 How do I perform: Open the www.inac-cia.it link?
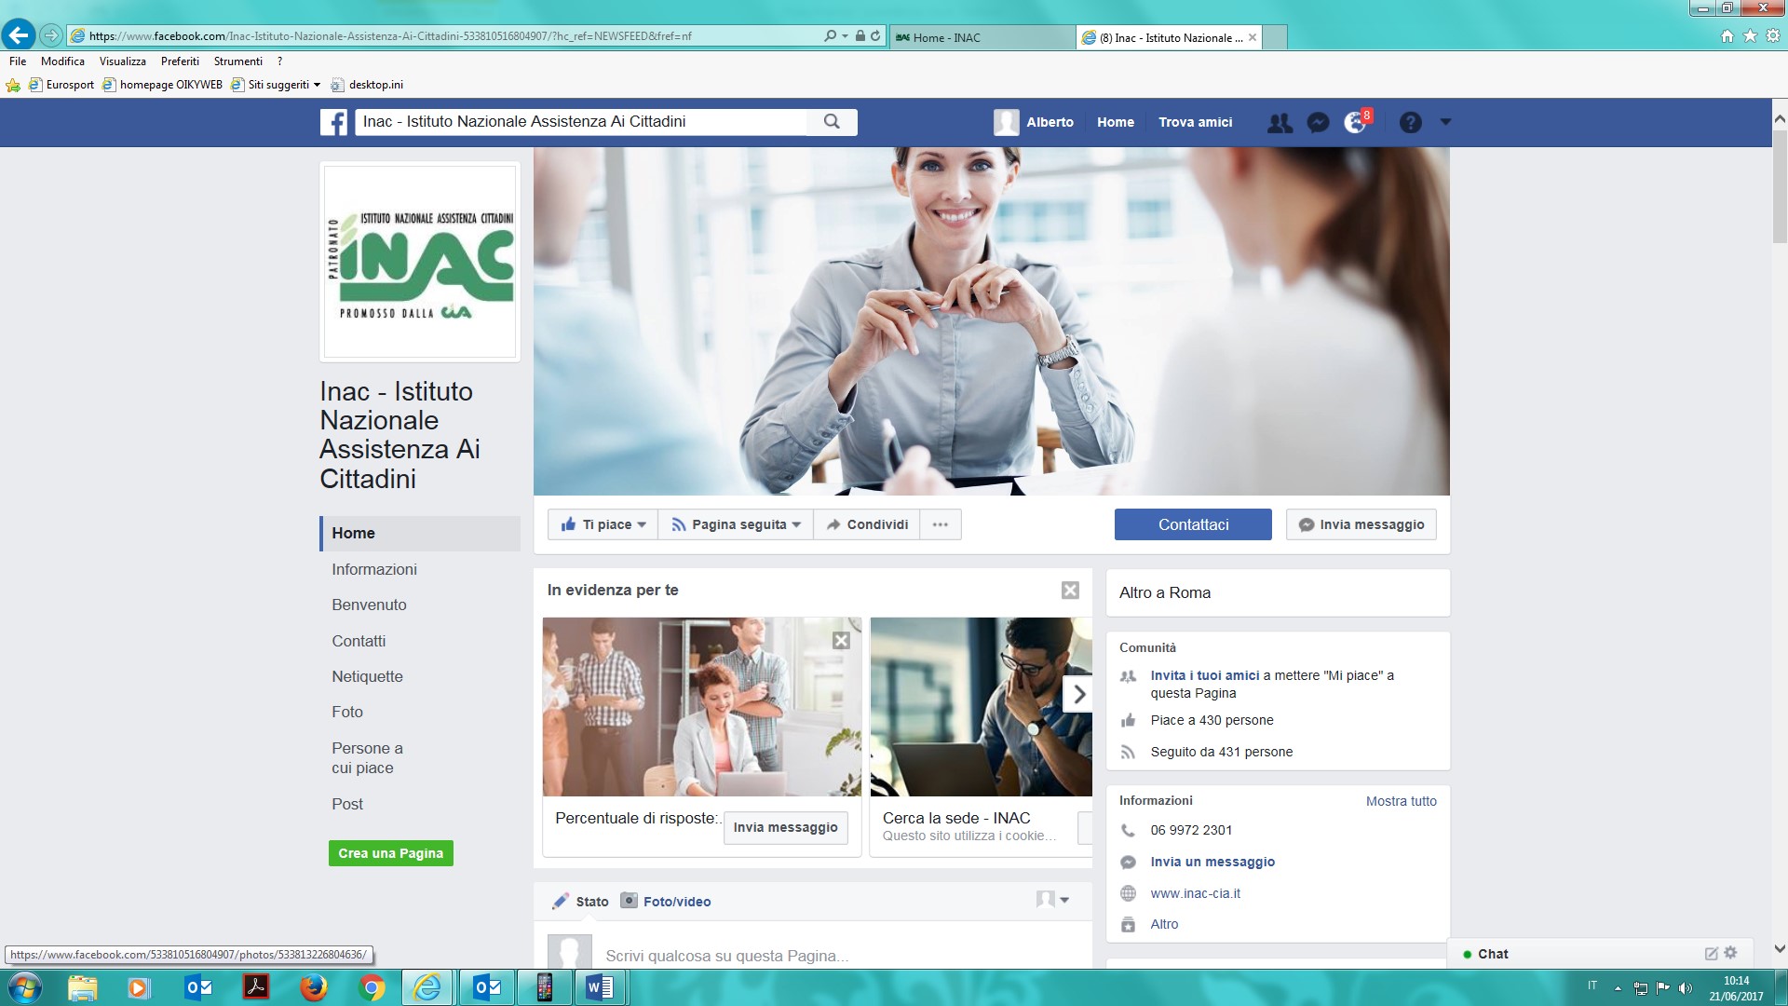(1196, 893)
